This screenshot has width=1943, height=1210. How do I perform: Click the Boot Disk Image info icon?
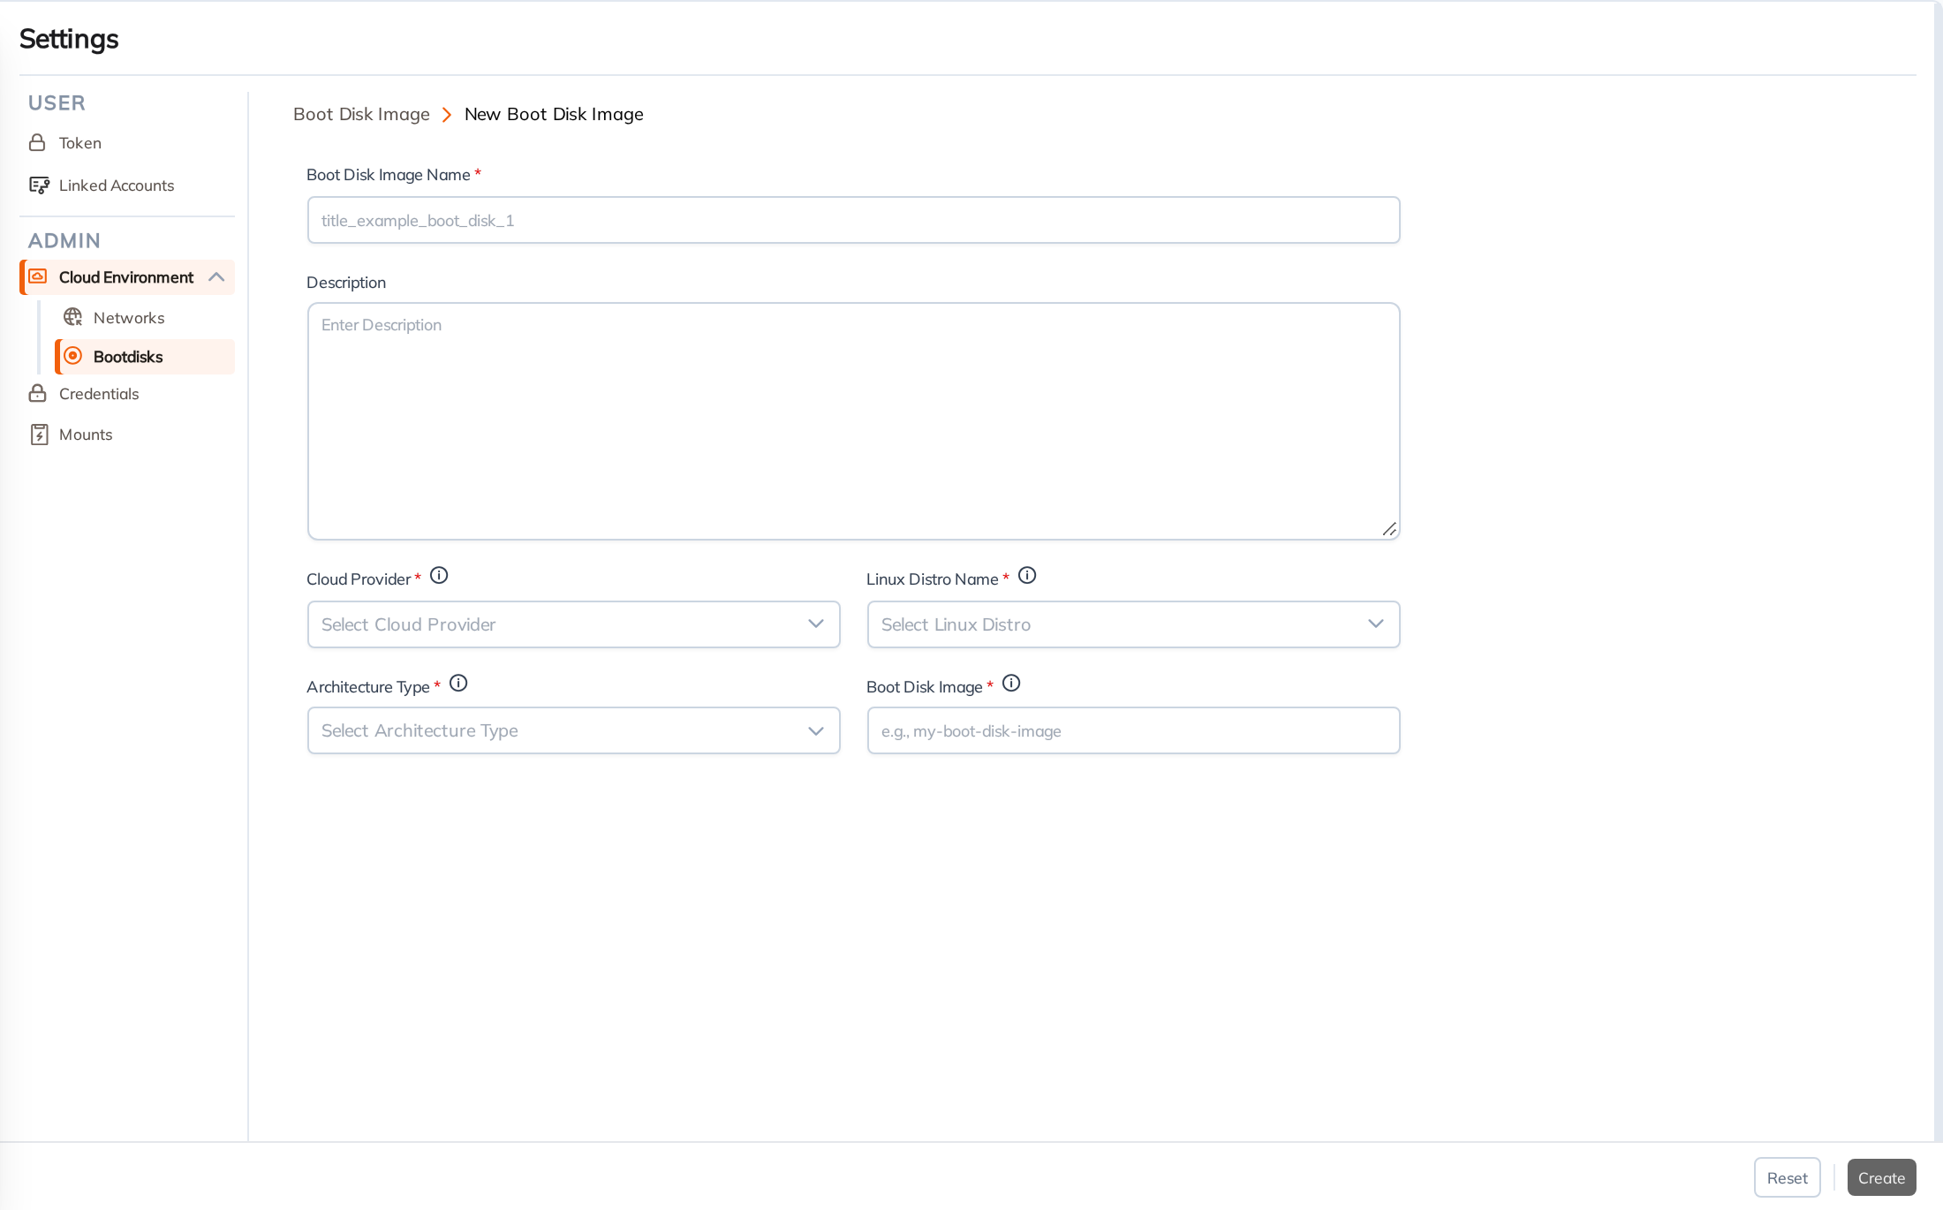(1011, 684)
